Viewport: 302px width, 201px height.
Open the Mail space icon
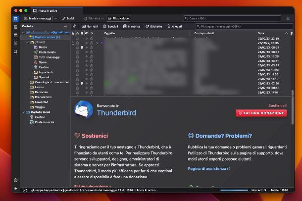point(16,19)
